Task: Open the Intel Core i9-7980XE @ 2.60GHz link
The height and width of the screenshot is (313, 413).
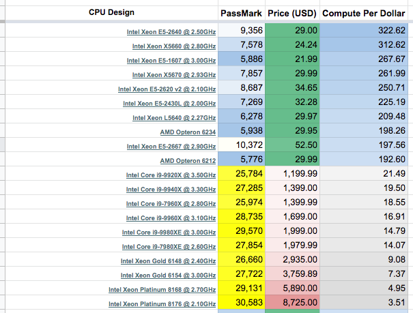Action: coord(169,247)
